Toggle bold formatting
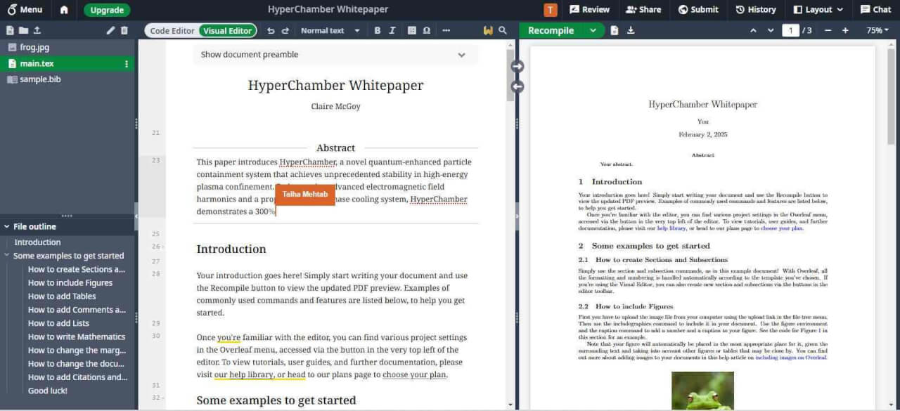This screenshot has height=411, width=900. 378,30
